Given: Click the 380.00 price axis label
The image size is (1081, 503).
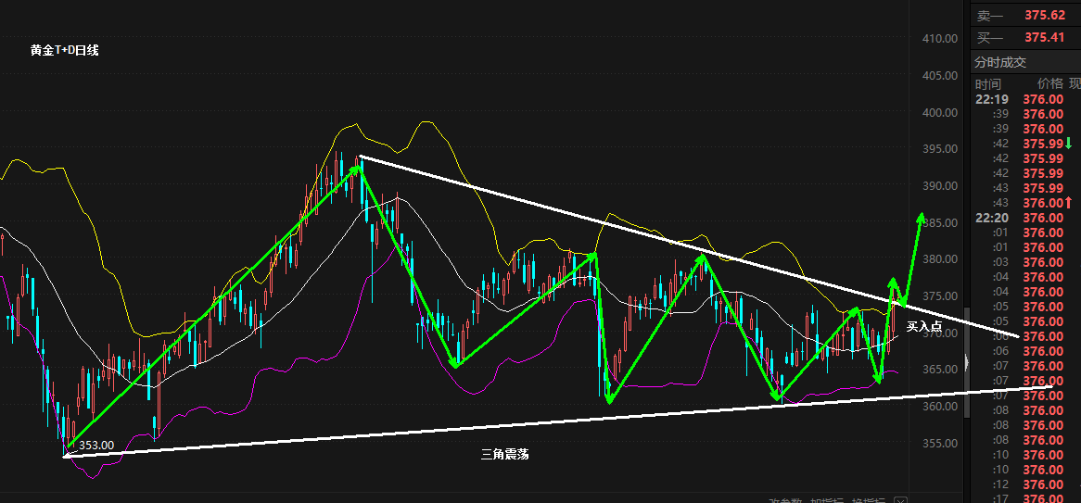Looking at the screenshot, I should click(940, 259).
